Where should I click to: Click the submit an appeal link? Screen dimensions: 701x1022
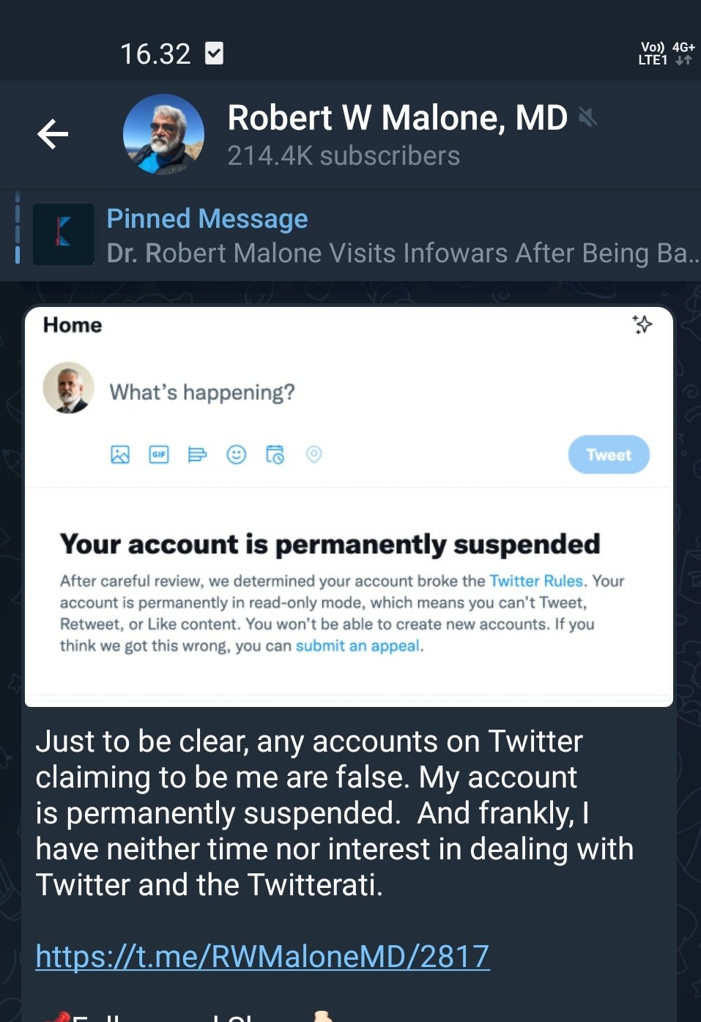tap(357, 646)
